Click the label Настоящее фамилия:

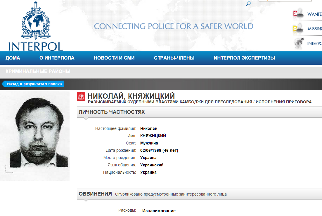115,128
